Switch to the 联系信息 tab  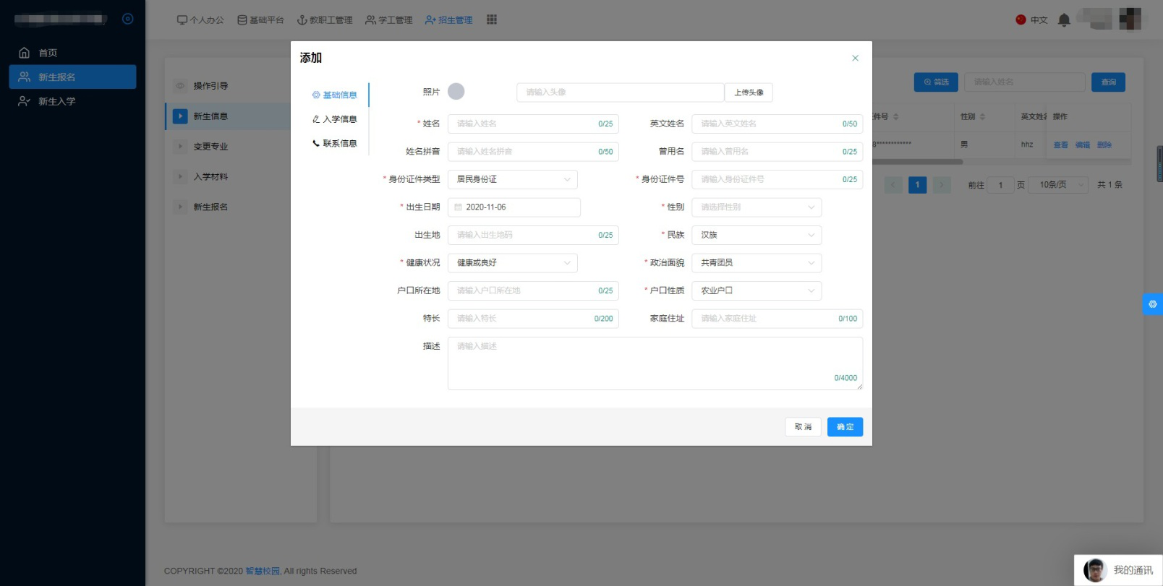335,144
